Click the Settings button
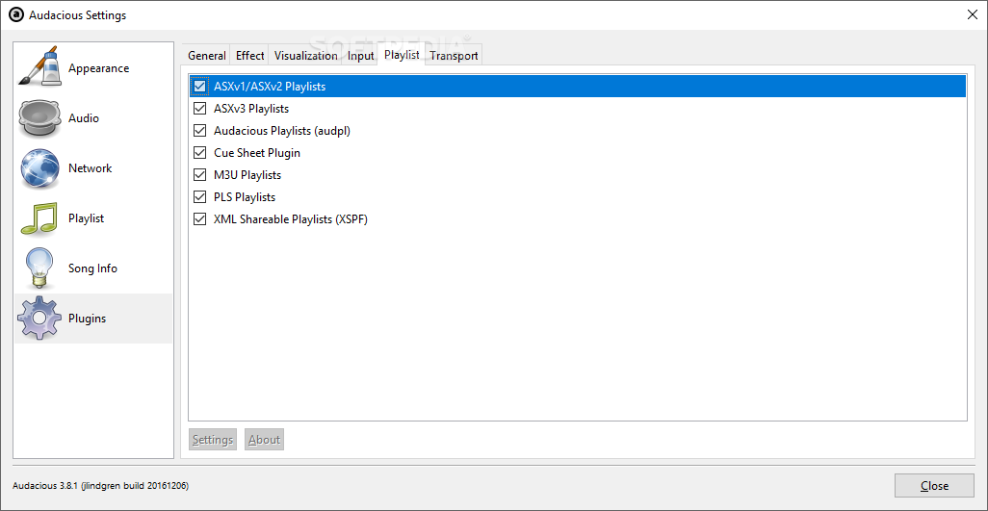Viewport: 988px width, 511px height. pyautogui.click(x=213, y=439)
